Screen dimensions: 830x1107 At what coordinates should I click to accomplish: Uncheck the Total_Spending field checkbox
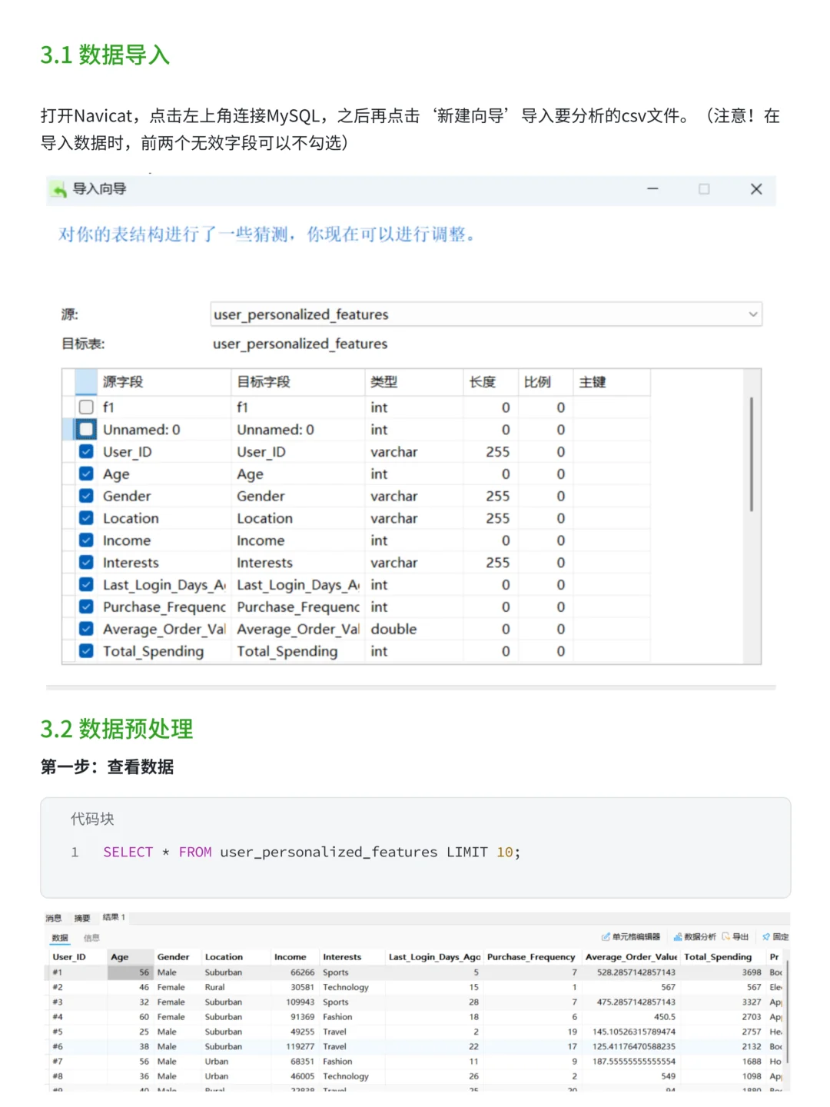[x=86, y=651]
